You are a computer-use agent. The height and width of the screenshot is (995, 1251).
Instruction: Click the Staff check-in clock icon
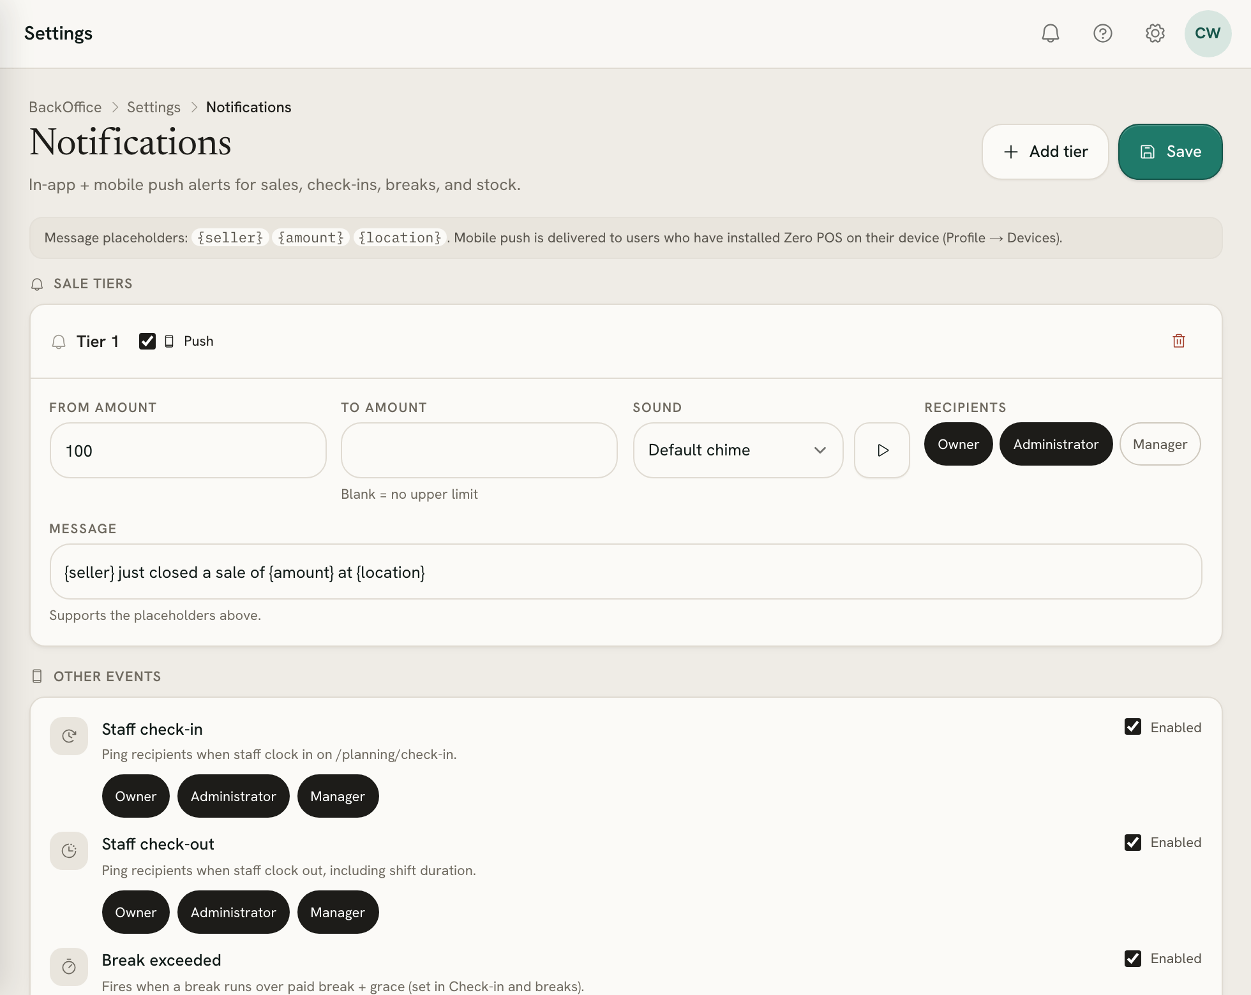pyautogui.click(x=69, y=736)
